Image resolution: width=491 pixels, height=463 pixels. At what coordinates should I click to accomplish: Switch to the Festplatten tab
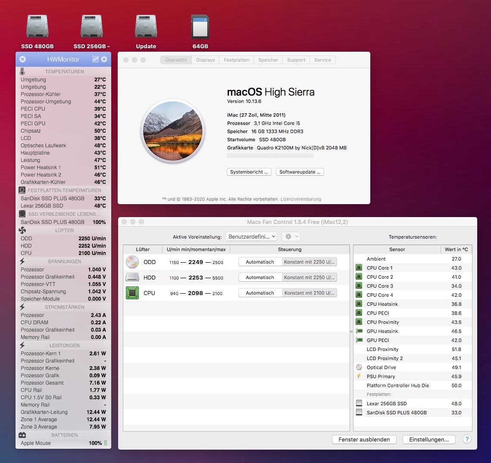[236, 60]
